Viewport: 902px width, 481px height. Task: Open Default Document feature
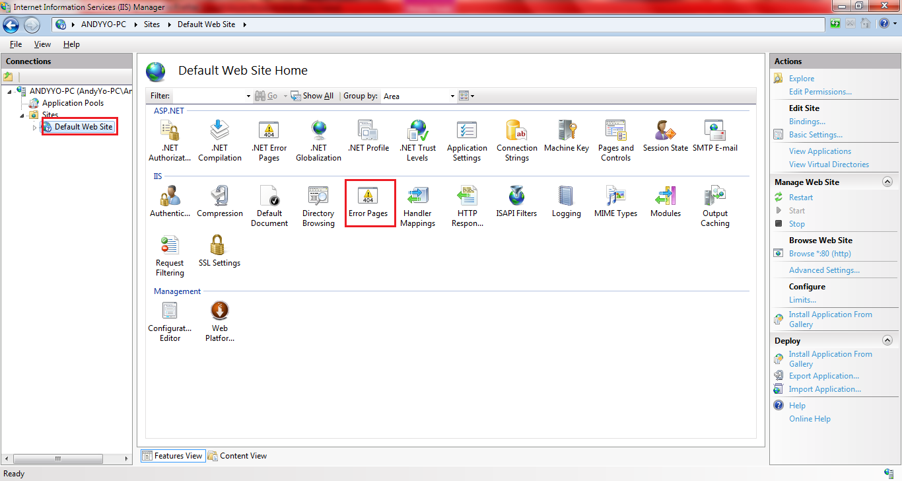coord(269,206)
